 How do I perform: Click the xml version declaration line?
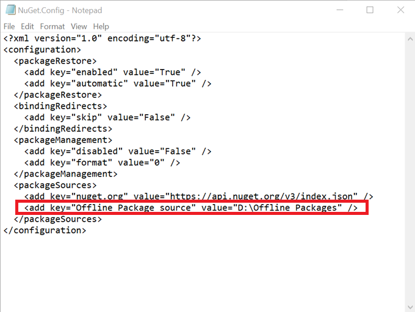(102, 38)
